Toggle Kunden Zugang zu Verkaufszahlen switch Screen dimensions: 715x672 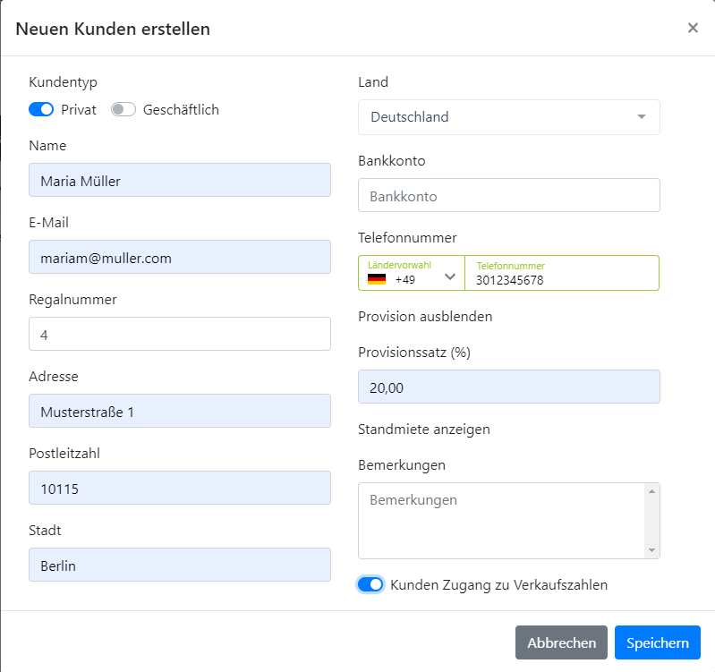pyautogui.click(x=370, y=584)
